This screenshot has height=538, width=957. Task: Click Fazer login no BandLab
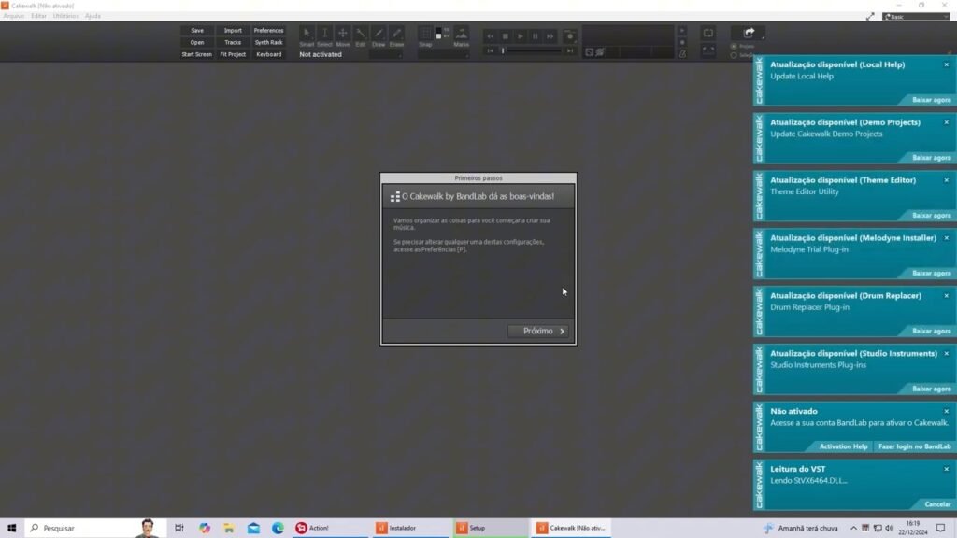[x=914, y=446]
